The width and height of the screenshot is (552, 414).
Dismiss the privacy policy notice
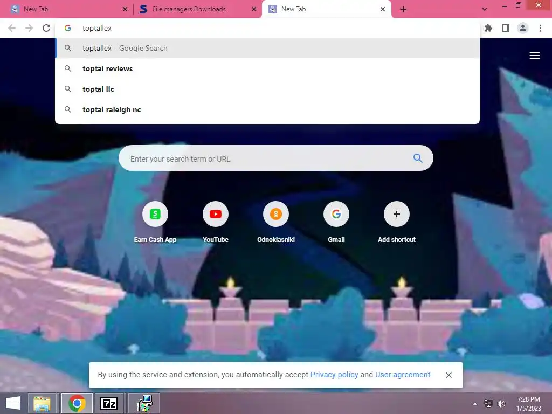point(448,375)
